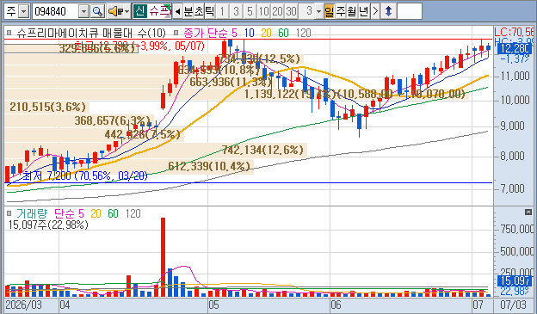Select the 월 (monthly) chart period
Image resolution: width=537 pixels, height=314 pixels.
pyautogui.click(x=352, y=11)
